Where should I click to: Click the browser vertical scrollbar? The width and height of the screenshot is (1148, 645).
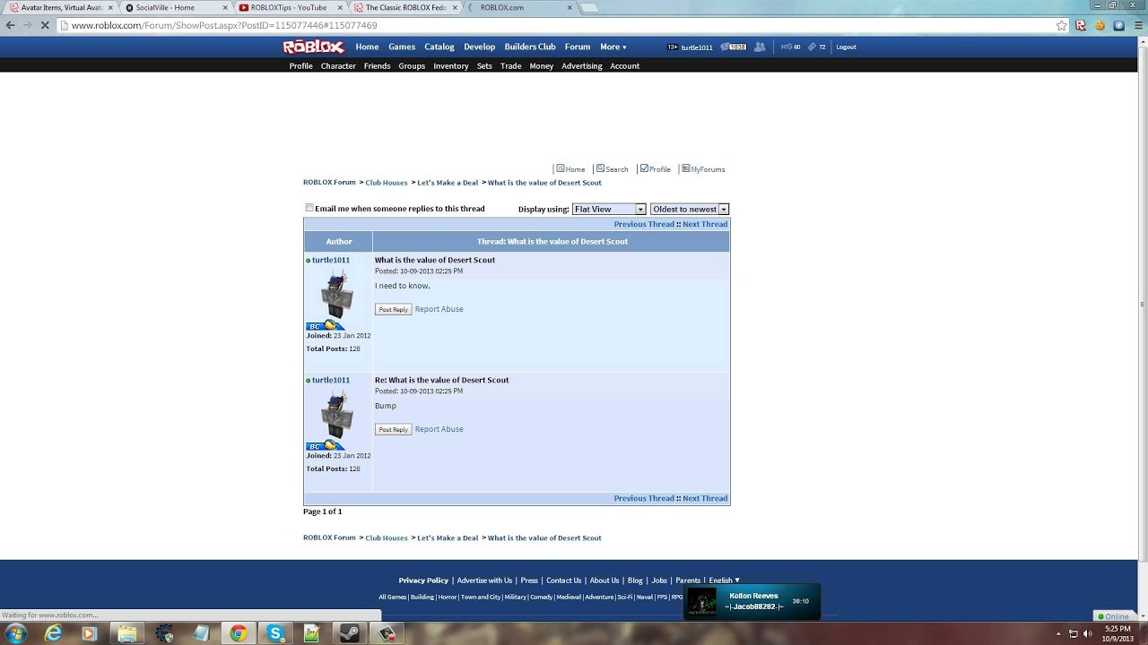(1142, 305)
